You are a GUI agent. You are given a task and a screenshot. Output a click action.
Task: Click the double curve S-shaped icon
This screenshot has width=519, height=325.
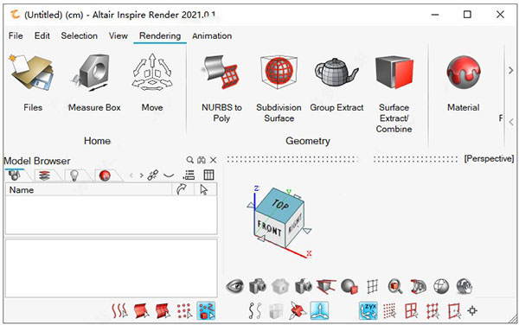[255, 311]
